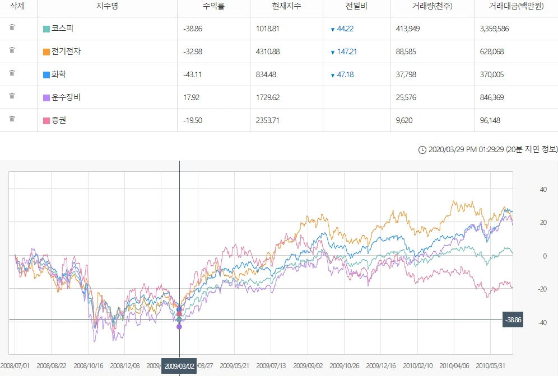558x376 pixels.
Task: Select the 코스피 index name
Action: point(62,29)
